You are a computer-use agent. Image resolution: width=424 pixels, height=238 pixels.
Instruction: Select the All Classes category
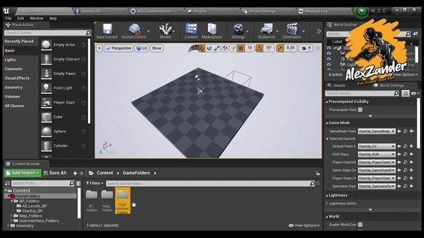(x=15, y=106)
